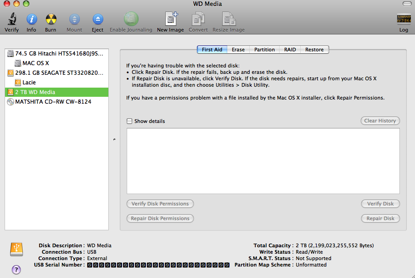Click the MAC OS X volume icon
The width and height of the screenshot is (415, 278).
click(x=18, y=63)
